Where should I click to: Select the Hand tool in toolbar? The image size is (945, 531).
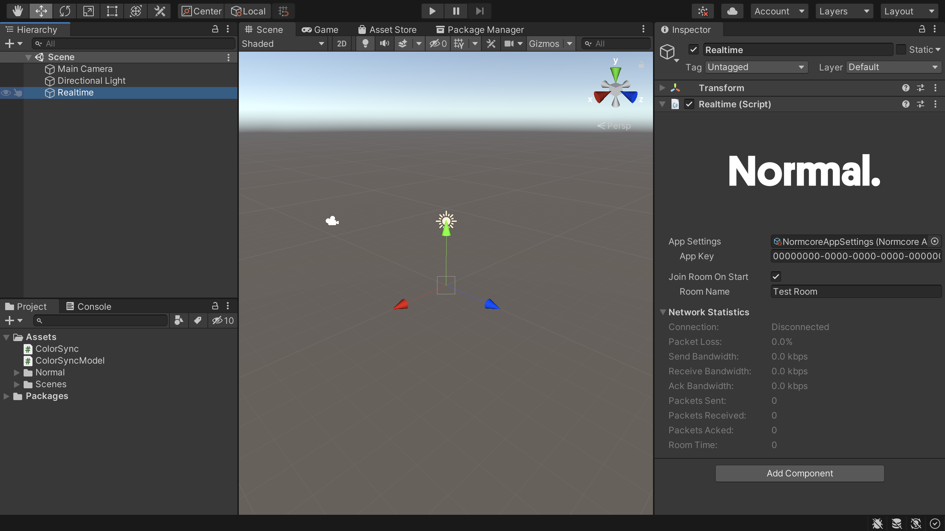click(17, 11)
